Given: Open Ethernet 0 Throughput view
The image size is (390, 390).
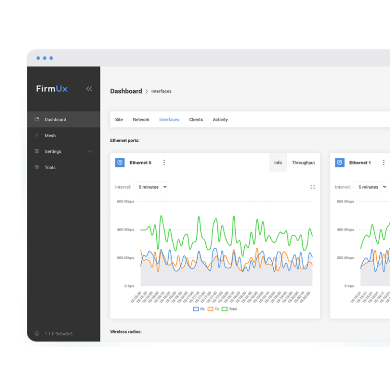Looking at the screenshot, I should click(303, 162).
